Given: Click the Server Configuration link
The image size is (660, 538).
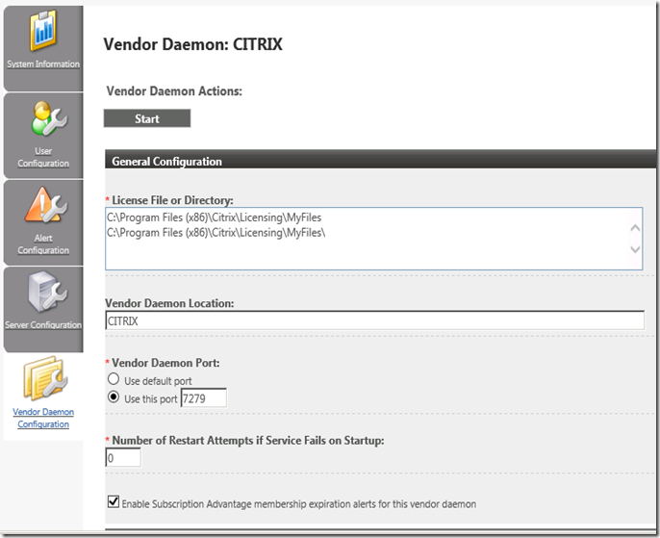Looking at the screenshot, I should [x=43, y=325].
